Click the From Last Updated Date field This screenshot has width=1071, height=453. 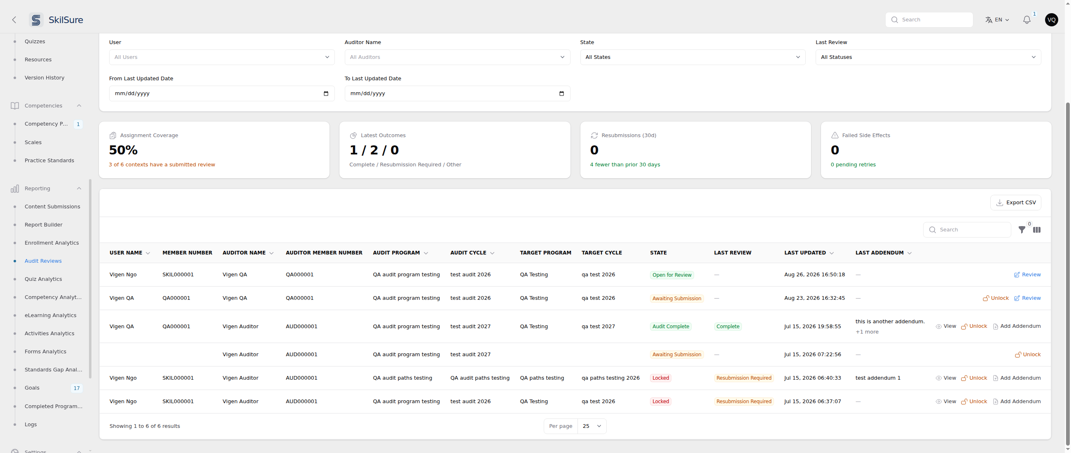pos(222,93)
